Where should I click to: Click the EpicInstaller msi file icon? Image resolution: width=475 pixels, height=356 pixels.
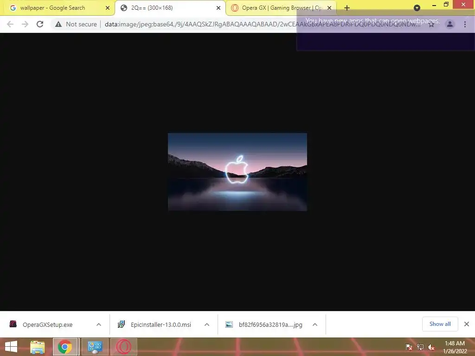click(x=121, y=324)
